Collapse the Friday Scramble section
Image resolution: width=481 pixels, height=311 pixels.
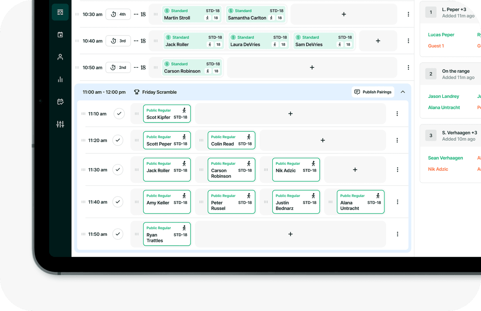402,91
